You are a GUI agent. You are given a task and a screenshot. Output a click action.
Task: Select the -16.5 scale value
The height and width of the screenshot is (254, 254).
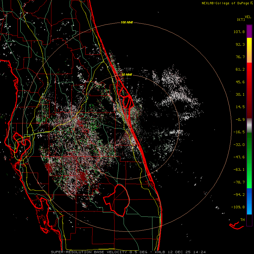coord(239,132)
